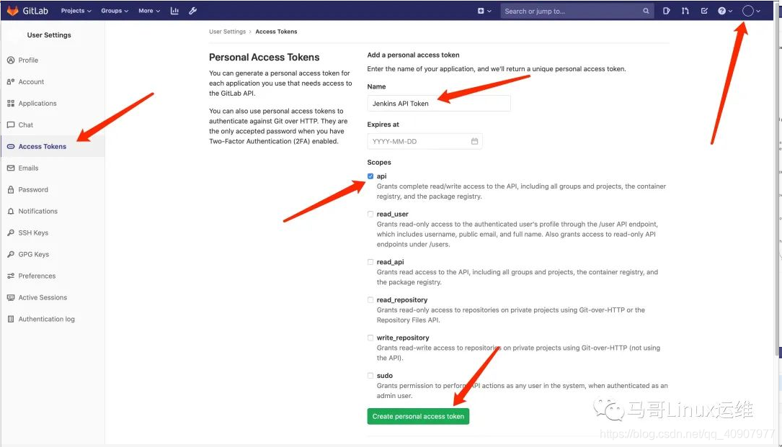Open Account settings in sidebar
Image resolution: width=782 pixels, height=447 pixels.
[x=31, y=82]
